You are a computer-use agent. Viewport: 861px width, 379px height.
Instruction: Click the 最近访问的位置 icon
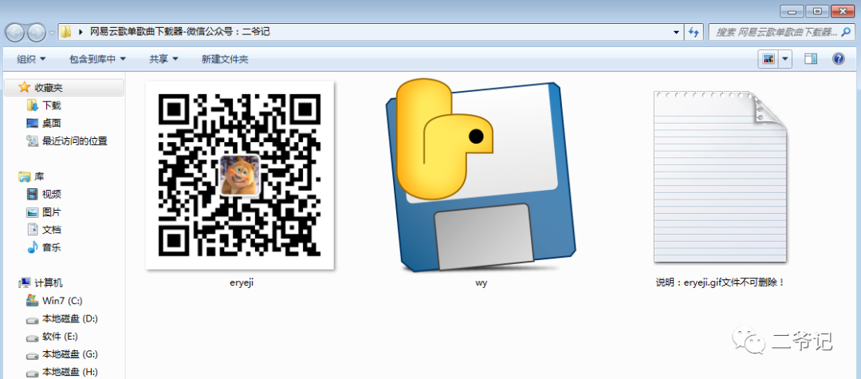[x=33, y=141]
